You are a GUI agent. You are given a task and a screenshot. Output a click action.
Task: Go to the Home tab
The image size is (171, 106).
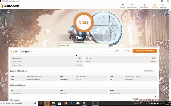pyautogui.click(x=122, y=6)
